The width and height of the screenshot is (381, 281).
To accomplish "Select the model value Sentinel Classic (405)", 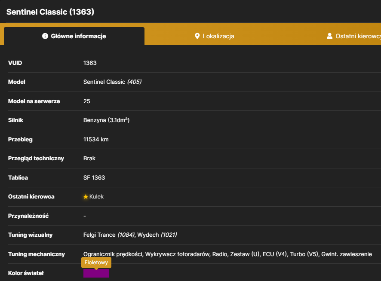I will click(113, 82).
